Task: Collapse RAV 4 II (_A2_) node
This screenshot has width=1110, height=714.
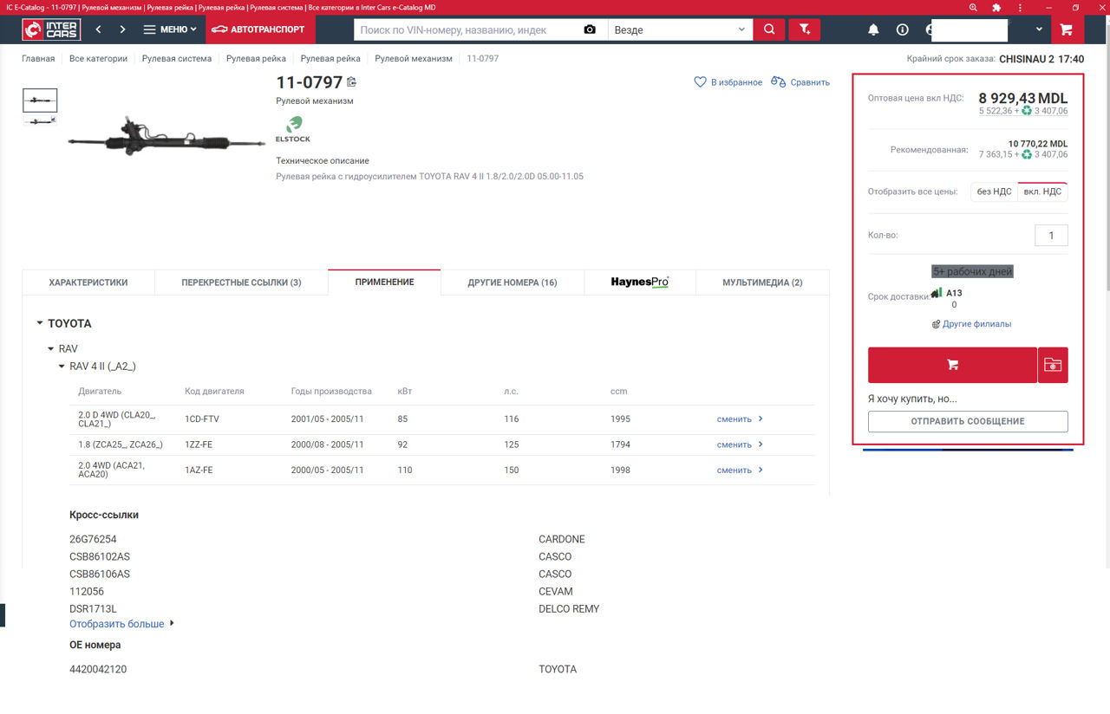Action: (62, 367)
